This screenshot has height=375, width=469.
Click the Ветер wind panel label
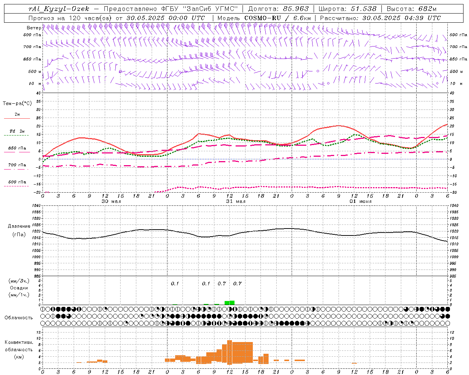coord(34,28)
